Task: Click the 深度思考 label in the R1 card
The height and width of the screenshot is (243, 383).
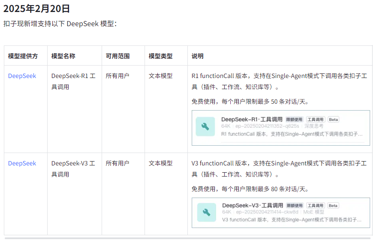Action: 314,126
